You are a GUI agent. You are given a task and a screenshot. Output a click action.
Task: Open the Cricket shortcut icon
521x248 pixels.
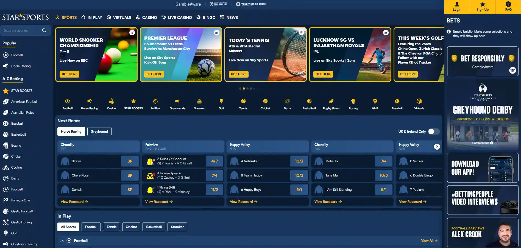click(x=265, y=101)
